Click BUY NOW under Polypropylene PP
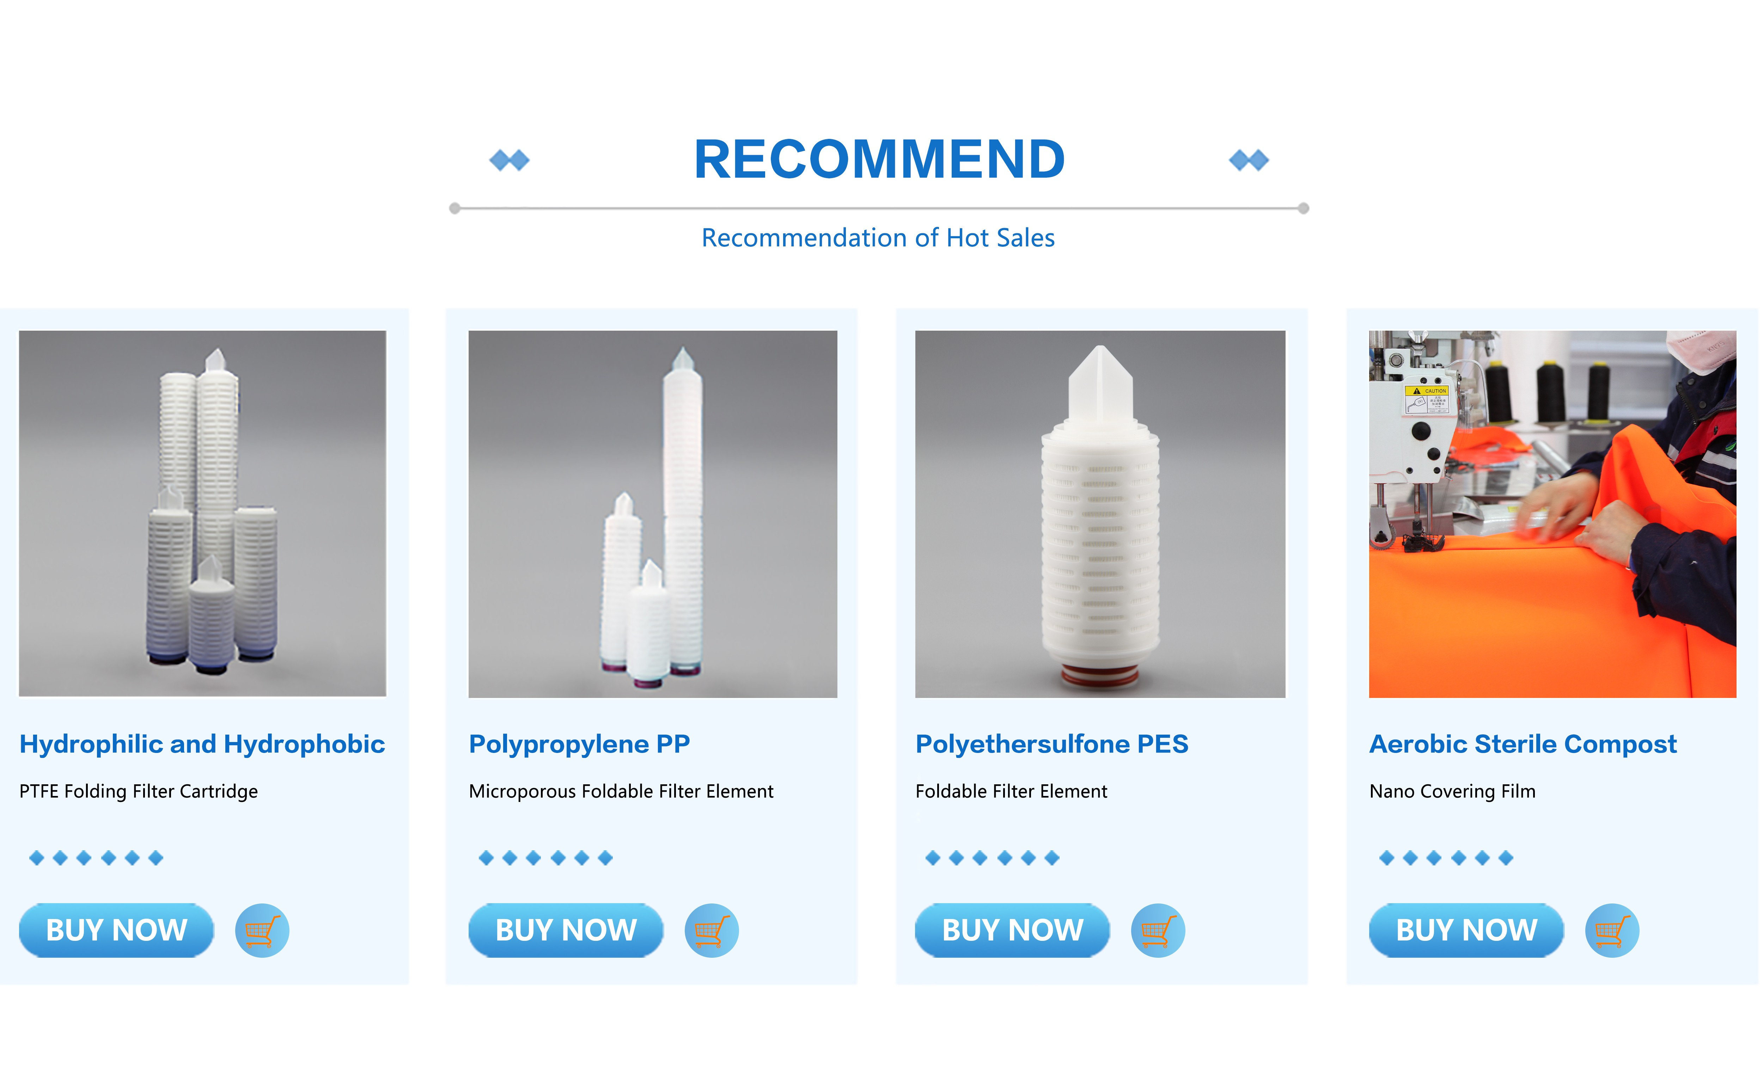1763x1091 pixels. [566, 930]
